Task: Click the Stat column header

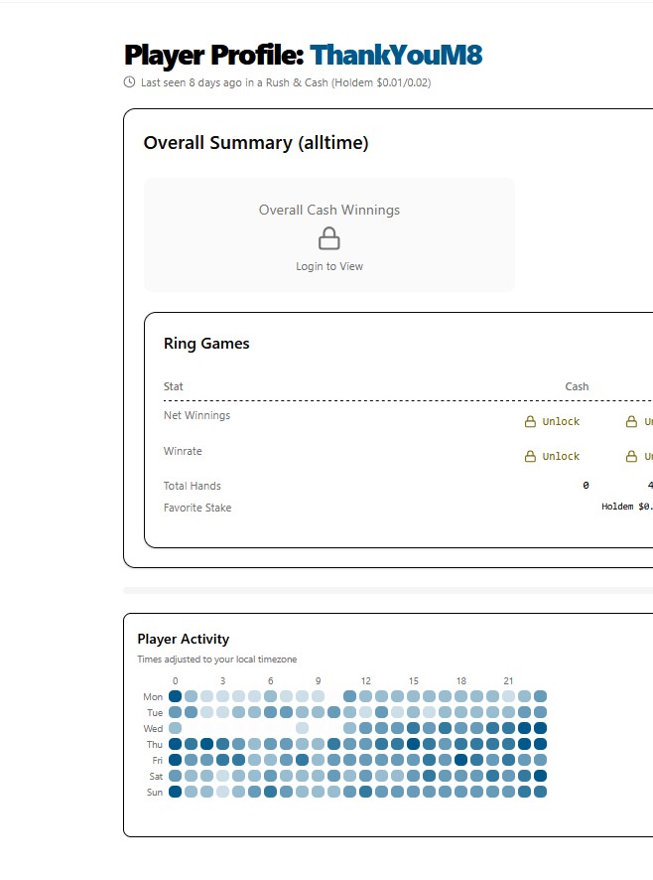Action: 174,386
